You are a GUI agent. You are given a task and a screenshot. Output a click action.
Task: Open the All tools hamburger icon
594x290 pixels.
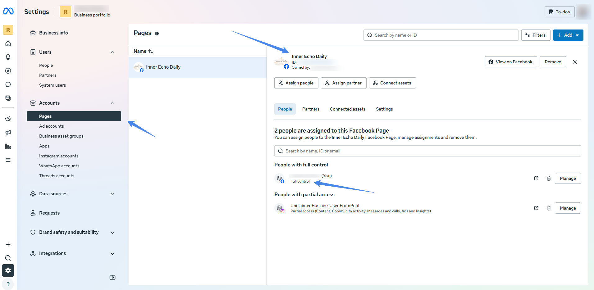click(x=8, y=160)
